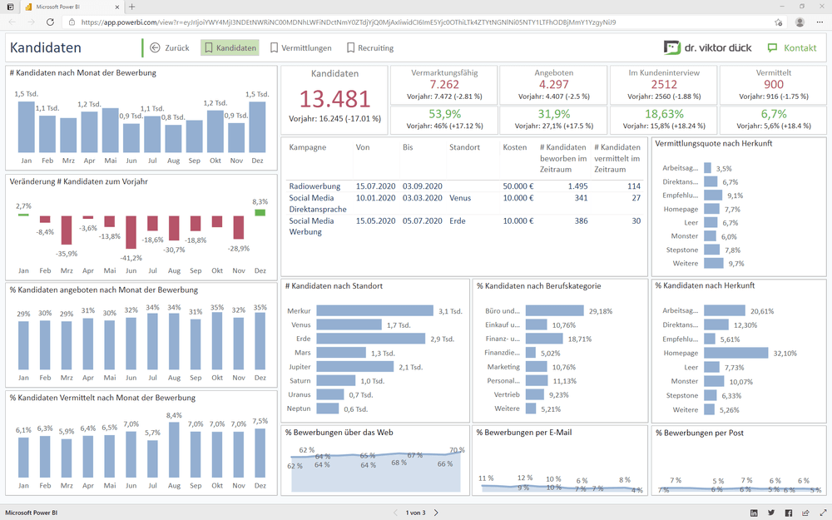The image size is (832, 520).
Task: Click the Twitter share icon
Action: [x=771, y=513]
